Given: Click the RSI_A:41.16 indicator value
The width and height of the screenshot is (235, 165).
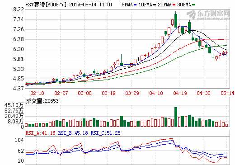Looking at the screenshot, I should [x=40, y=133].
